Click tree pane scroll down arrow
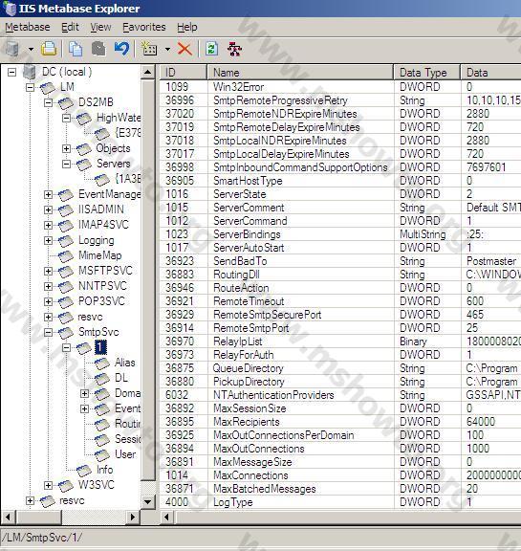The height and width of the screenshot is (551, 521). point(147,502)
